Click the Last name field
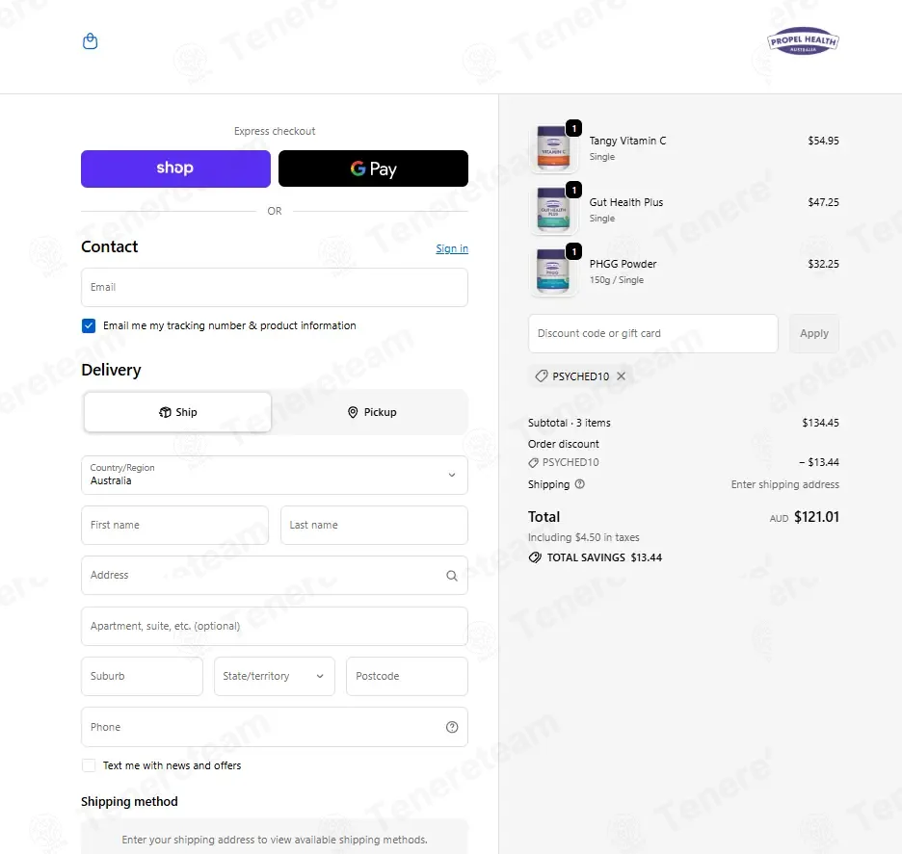902x854 pixels. [375, 526]
